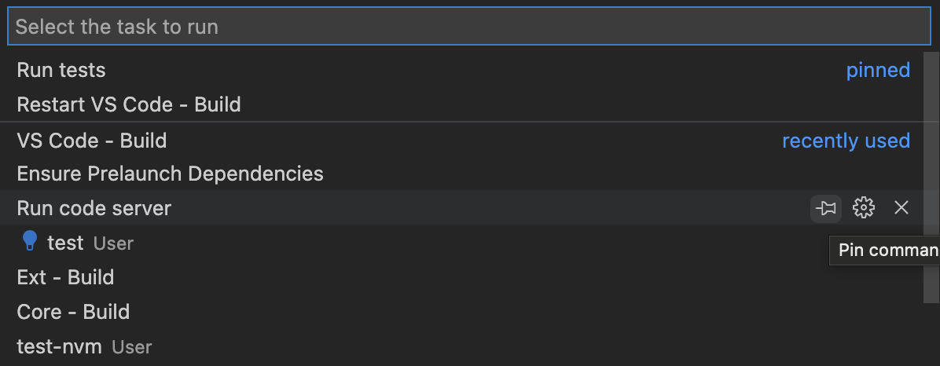Focus the 'Select the task to run' field
The width and height of the screenshot is (940, 366).
click(x=469, y=27)
